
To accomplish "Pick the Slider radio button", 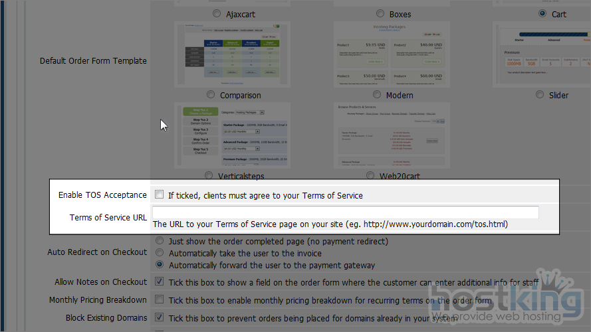I will 540,95.
